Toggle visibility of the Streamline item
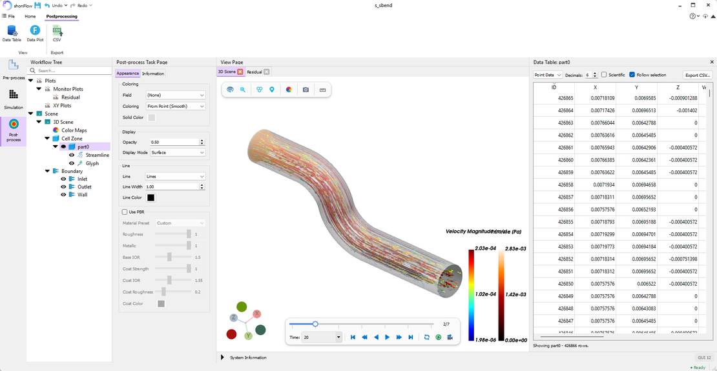This screenshot has width=717, height=371. (71, 155)
